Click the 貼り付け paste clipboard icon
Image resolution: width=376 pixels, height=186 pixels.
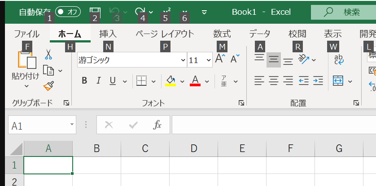tap(27, 59)
